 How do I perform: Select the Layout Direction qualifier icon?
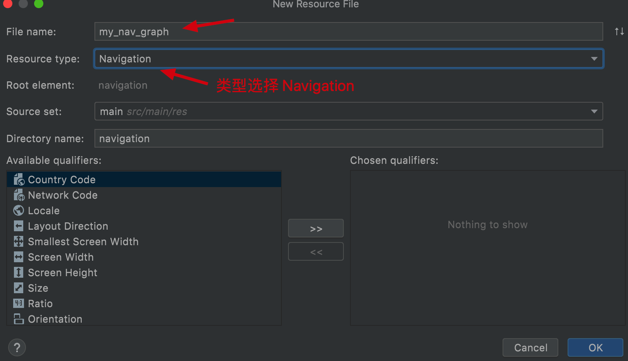coord(18,226)
